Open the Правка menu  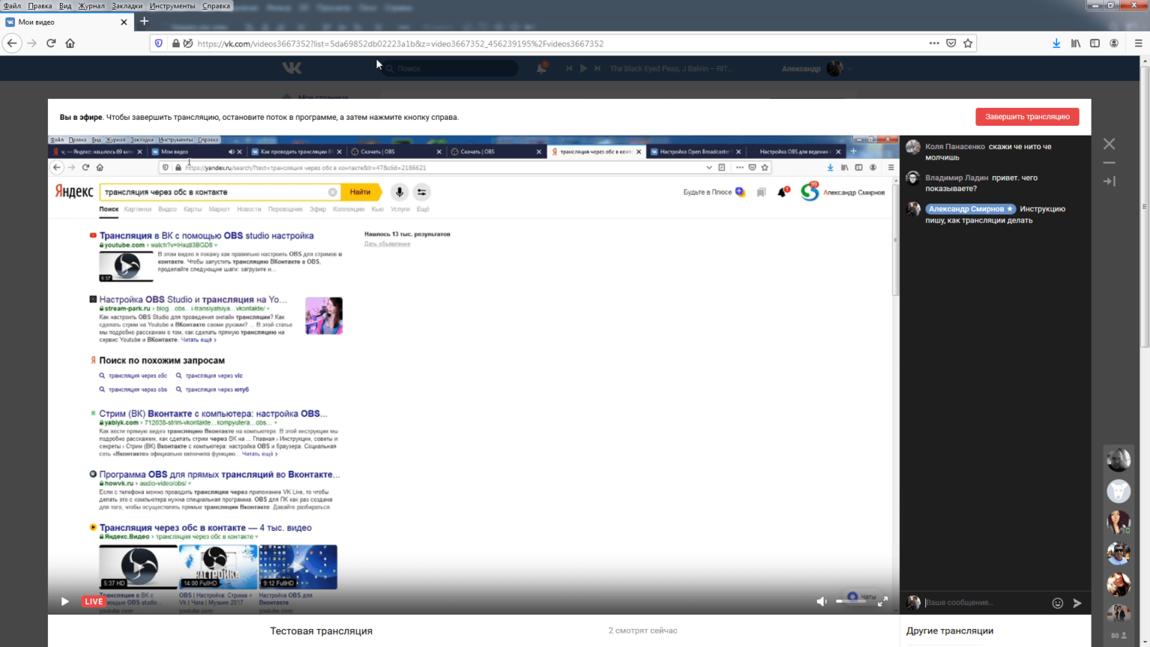40,6
